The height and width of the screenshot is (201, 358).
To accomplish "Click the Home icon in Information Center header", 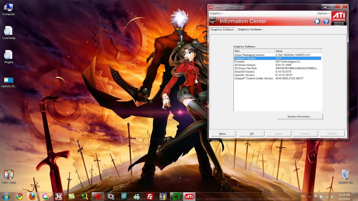I will click(x=317, y=21).
